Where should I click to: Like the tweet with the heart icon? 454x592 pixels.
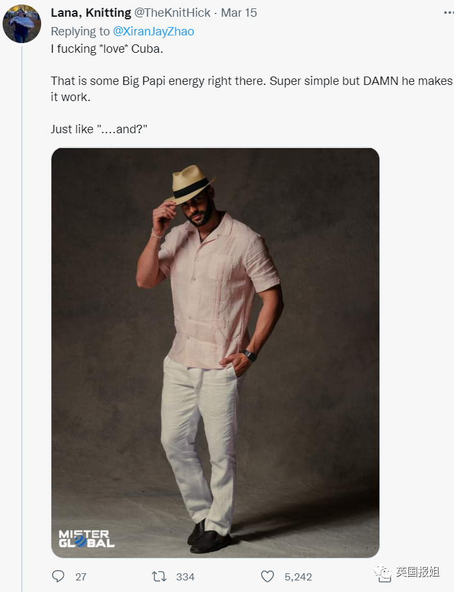click(268, 576)
